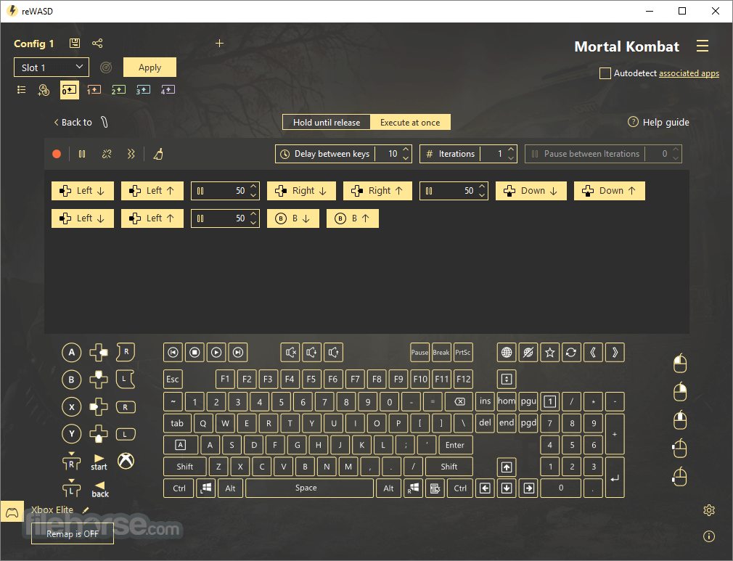Select the main shift layer 0 tab
This screenshot has width=733, height=561.
[69, 90]
